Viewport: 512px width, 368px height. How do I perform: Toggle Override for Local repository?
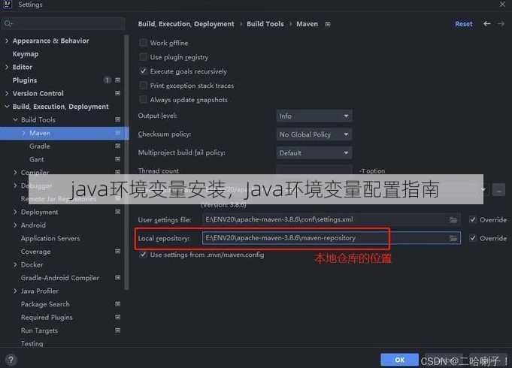click(x=472, y=238)
